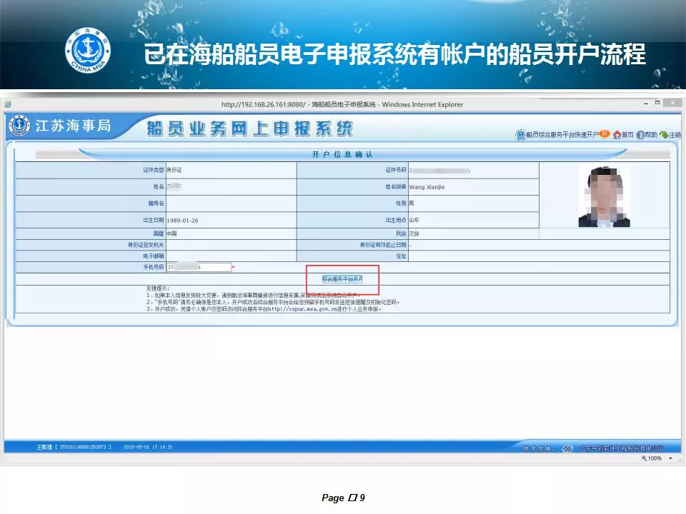The width and height of the screenshot is (686, 514).
Task: Click the footer tech-support company logo
Action: point(567,448)
